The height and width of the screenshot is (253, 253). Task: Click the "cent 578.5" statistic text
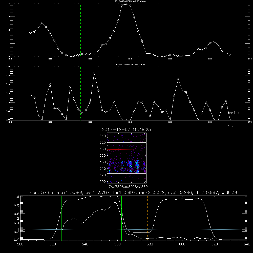pos(41,193)
